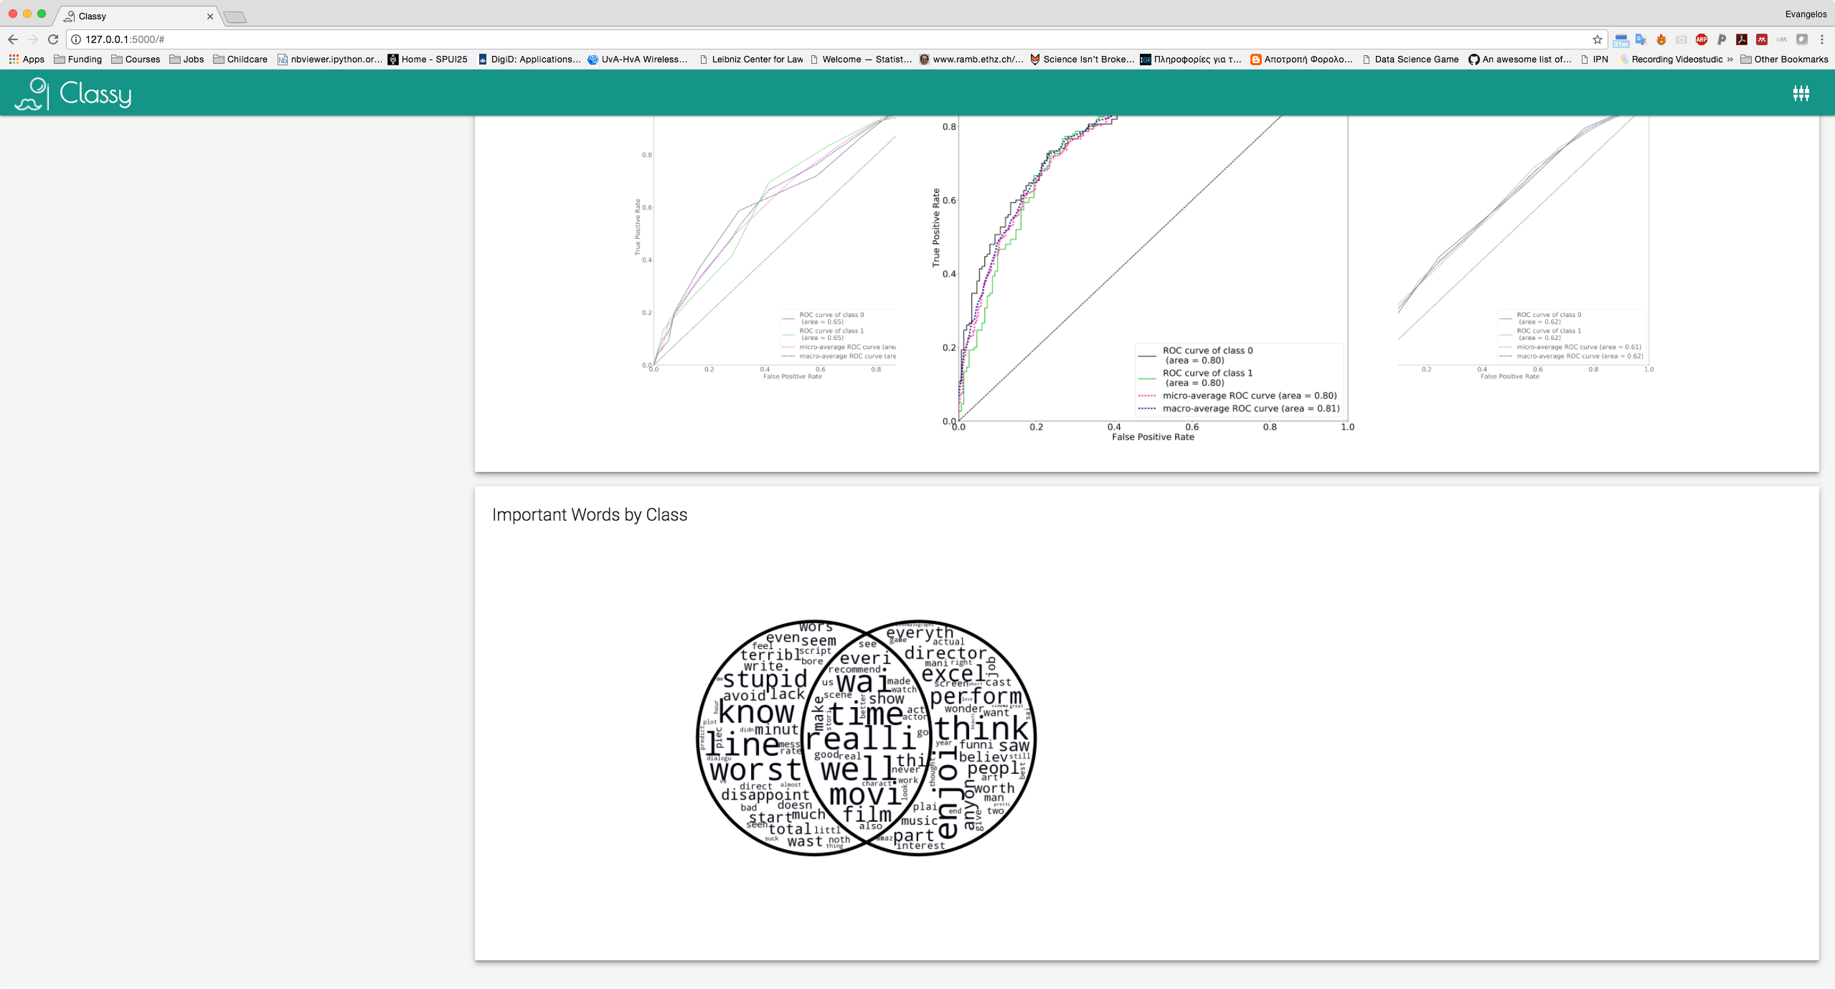Viewport: 1835px width, 989px height.
Task: Open the Chrome three-dot menu
Action: [1821, 39]
